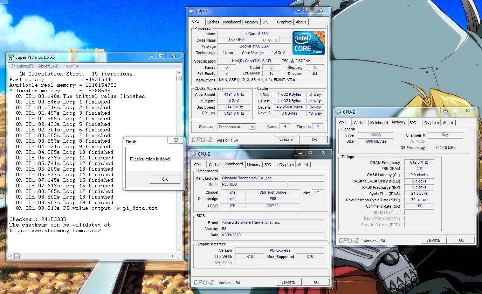Click the Core Speed value 4494.0 MHz
The height and width of the screenshot is (294, 482).
click(x=234, y=94)
